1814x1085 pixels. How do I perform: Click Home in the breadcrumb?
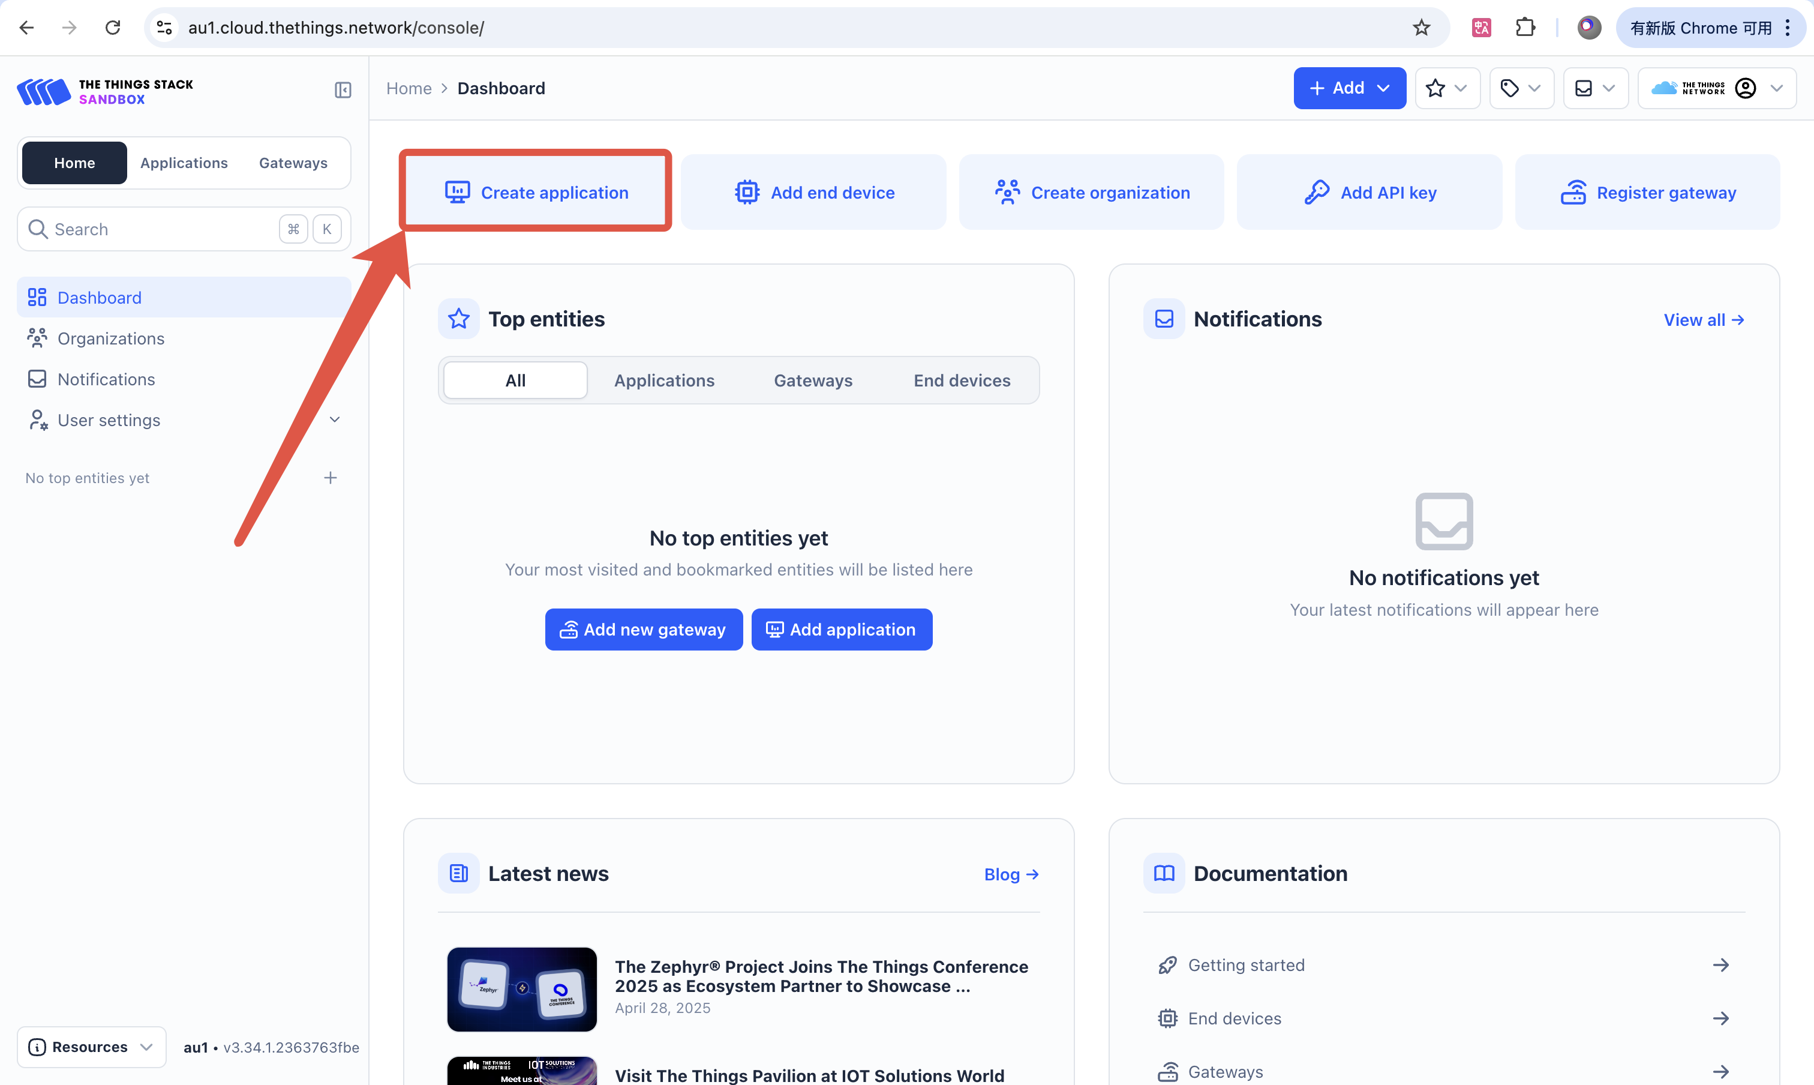point(409,88)
